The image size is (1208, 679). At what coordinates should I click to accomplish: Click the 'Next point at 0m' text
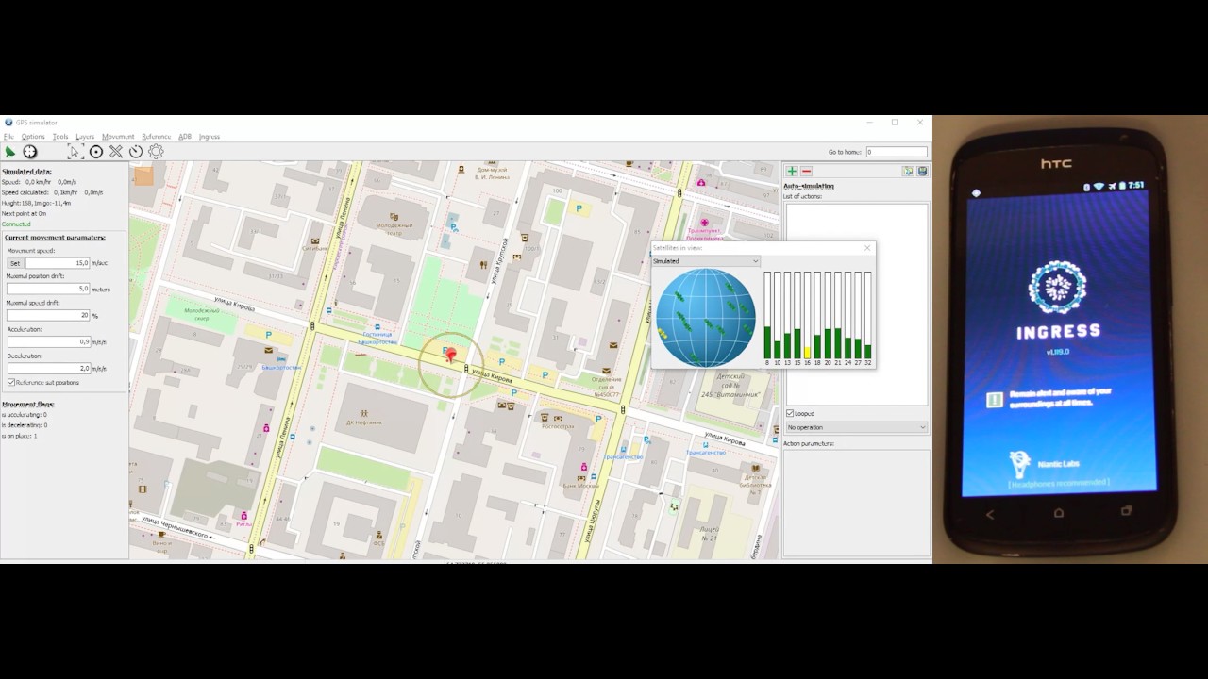click(24, 214)
